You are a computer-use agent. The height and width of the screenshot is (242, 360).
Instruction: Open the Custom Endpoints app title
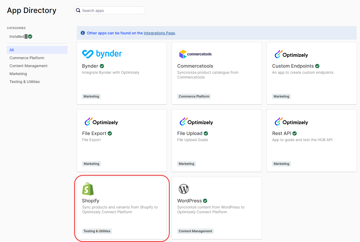pyautogui.click(x=293, y=66)
